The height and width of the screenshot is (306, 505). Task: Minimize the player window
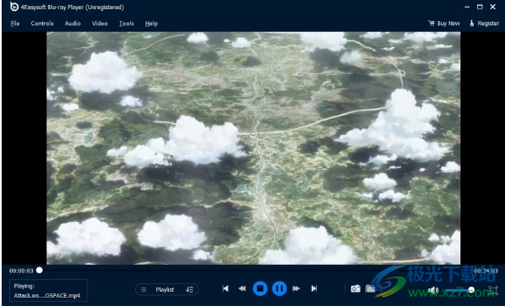[x=467, y=7]
